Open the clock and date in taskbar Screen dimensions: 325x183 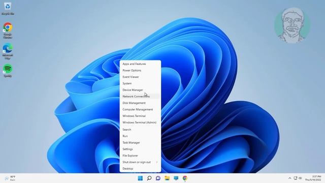(313, 178)
